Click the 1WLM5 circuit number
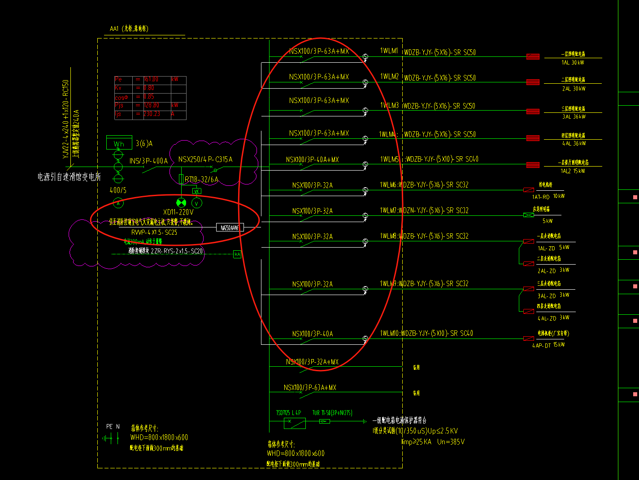The width and height of the screenshot is (639, 480). 390,159
